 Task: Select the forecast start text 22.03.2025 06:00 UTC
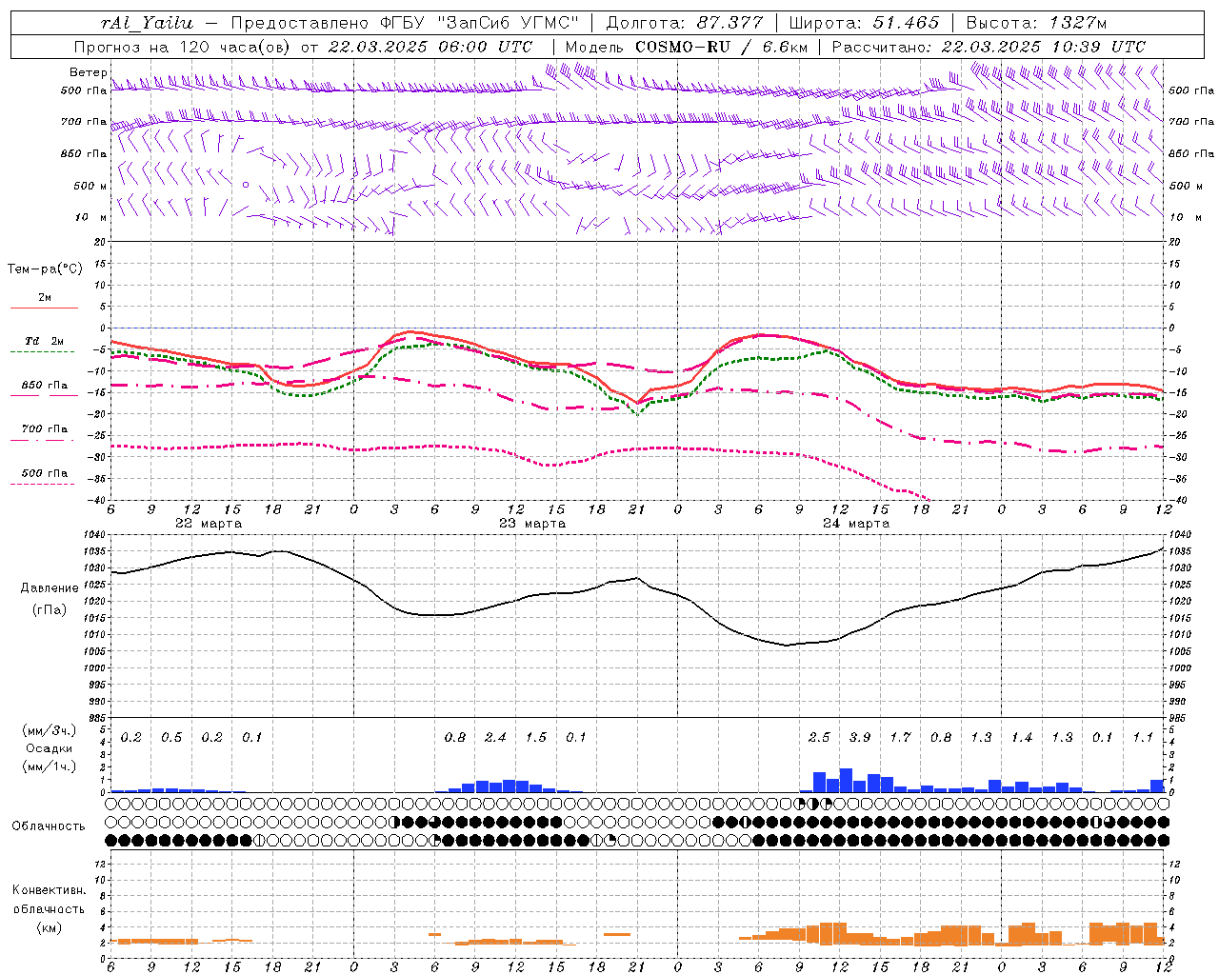coord(430,47)
